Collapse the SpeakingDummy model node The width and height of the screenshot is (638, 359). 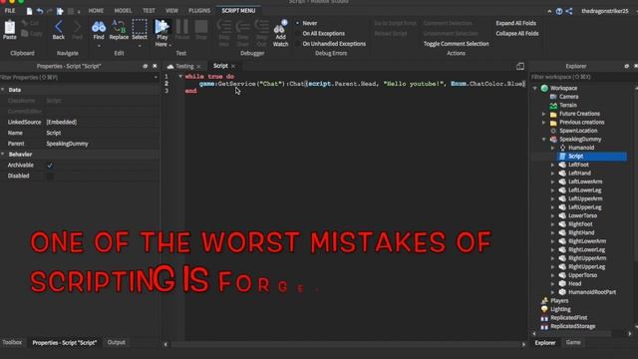coord(544,140)
